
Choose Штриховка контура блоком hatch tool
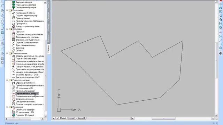[28, 40]
